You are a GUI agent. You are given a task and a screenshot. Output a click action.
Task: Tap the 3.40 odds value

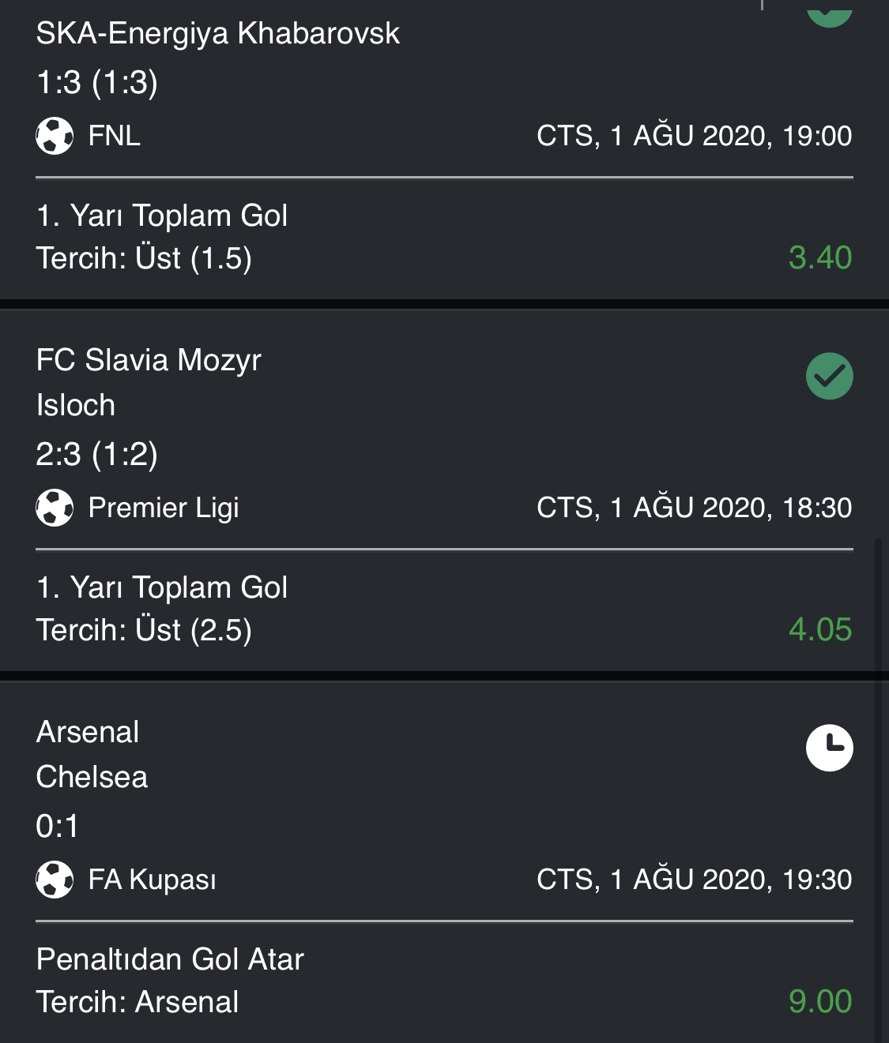[820, 257]
